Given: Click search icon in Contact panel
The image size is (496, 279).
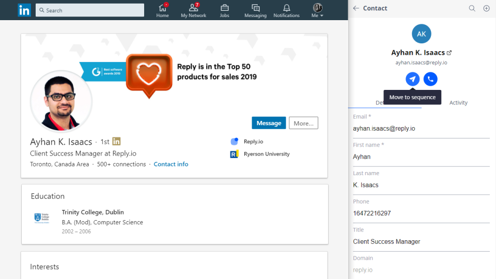Looking at the screenshot, I should [x=472, y=8].
